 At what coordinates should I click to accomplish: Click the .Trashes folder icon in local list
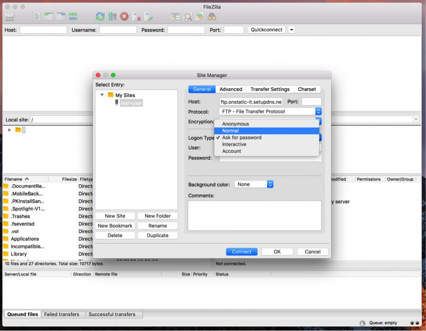point(6,216)
